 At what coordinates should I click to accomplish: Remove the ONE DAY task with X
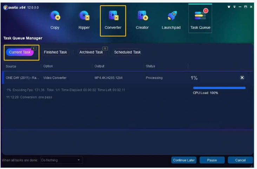[x=242, y=77]
